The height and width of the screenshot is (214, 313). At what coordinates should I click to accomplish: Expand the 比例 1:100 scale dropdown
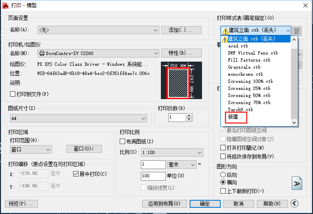199,152
